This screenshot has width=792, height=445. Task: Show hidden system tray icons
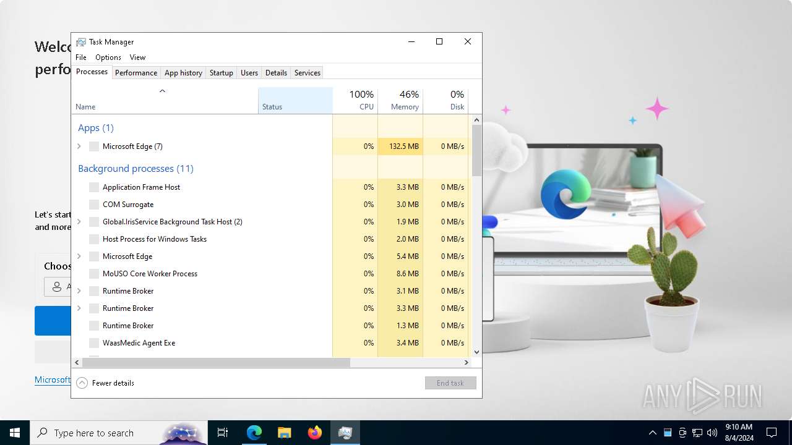(652, 433)
